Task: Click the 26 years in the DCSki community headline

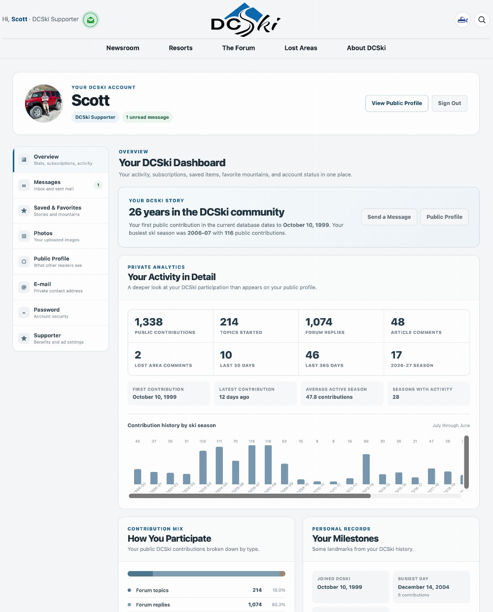Action: pyautogui.click(x=206, y=212)
